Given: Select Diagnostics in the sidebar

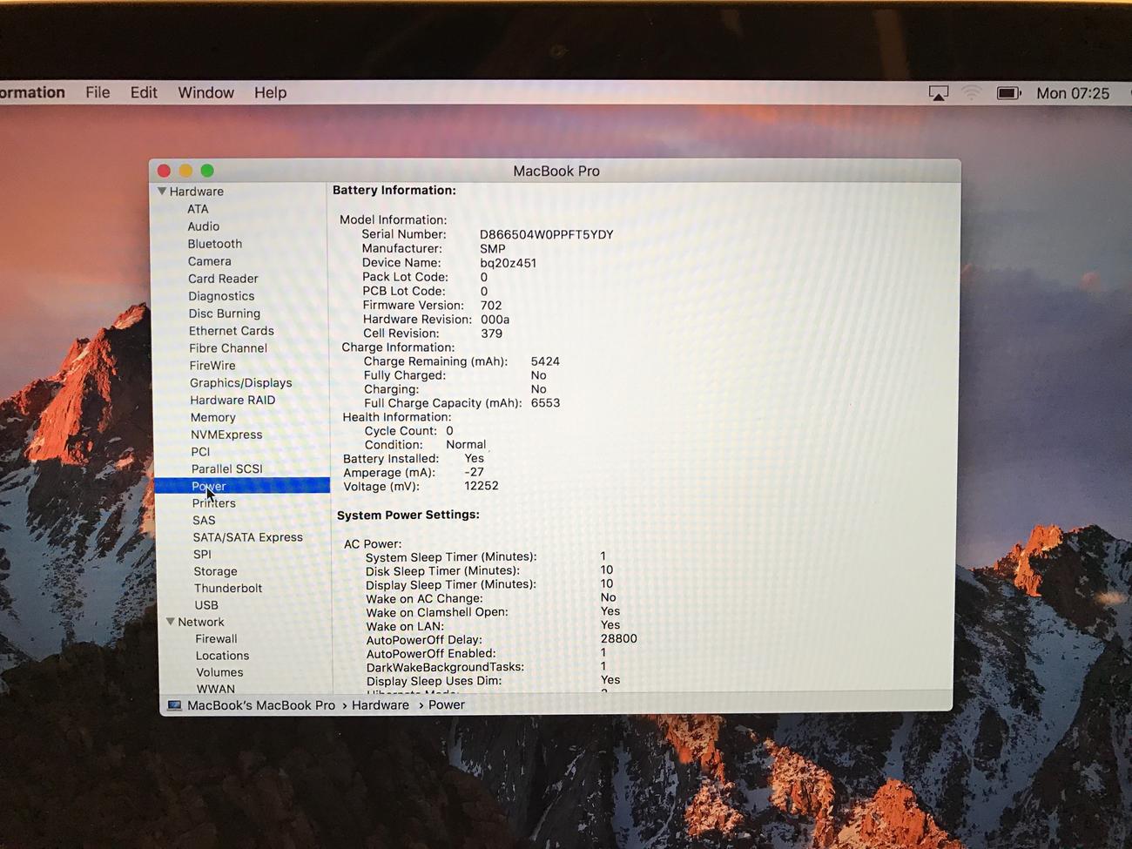Looking at the screenshot, I should [x=221, y=296].
